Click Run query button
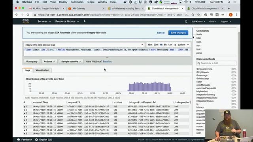The width and height of the screenshot is (253, 142). [32, 62]
